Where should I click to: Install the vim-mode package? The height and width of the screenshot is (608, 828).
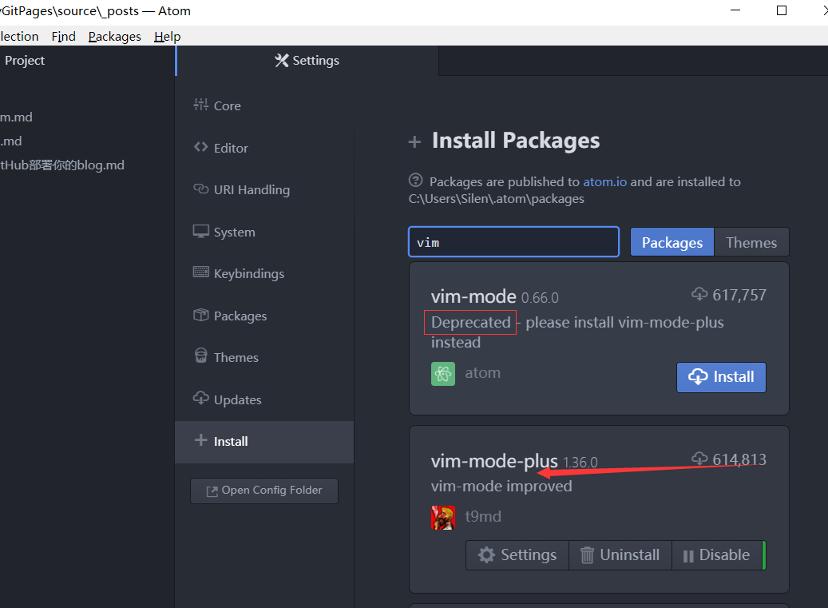click(x=721, y=377)
